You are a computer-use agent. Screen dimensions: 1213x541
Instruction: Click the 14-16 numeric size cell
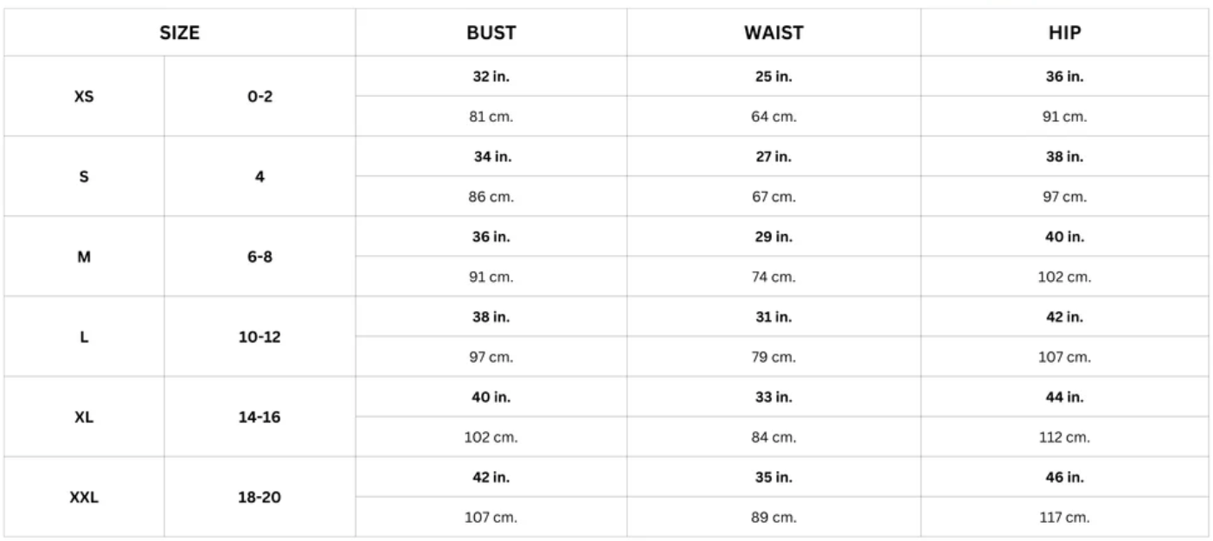tap(260, 417)
